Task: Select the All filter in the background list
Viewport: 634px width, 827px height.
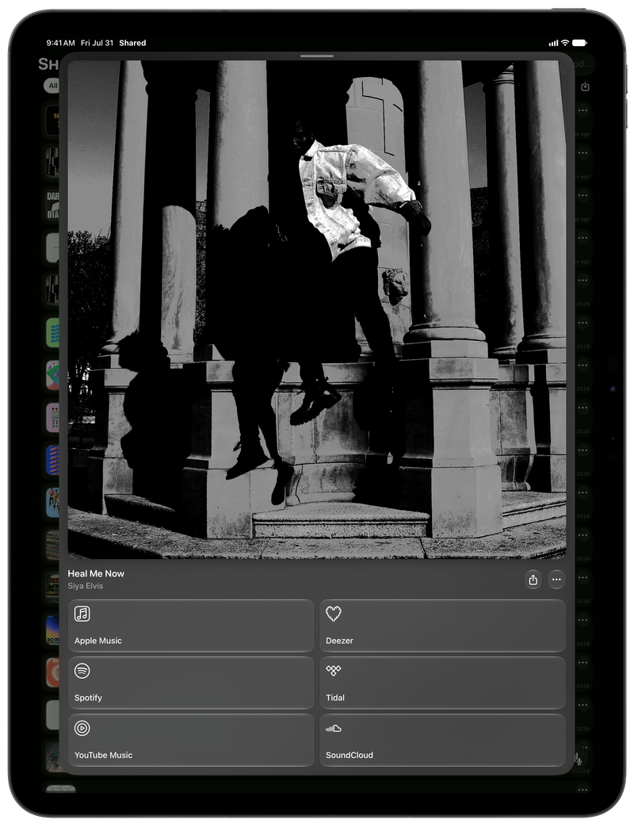Action: pyautogui.click(x=52, y=86)
